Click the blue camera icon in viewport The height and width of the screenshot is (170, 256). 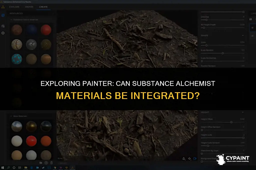pos(195,158)
